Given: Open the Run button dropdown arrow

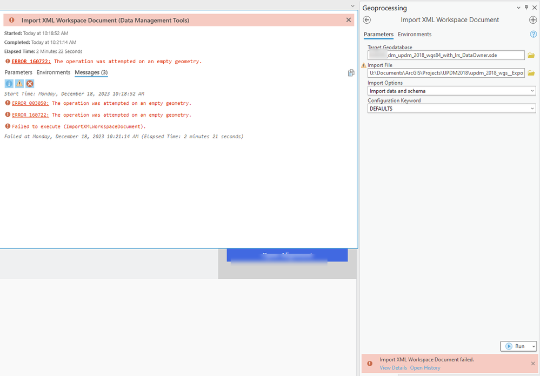Looking at the screenshot, I should 534,346.
